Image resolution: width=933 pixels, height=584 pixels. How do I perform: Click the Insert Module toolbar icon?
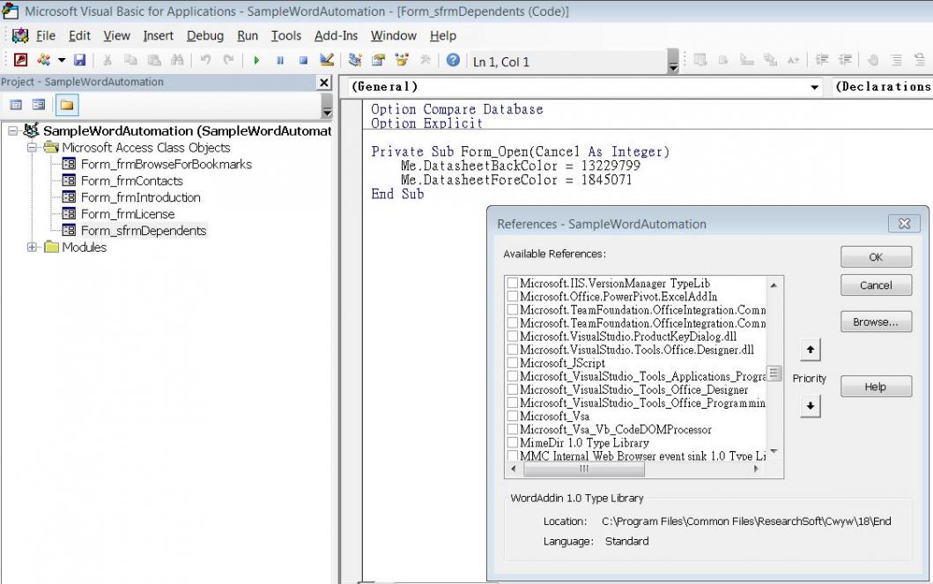coord(43,60)
